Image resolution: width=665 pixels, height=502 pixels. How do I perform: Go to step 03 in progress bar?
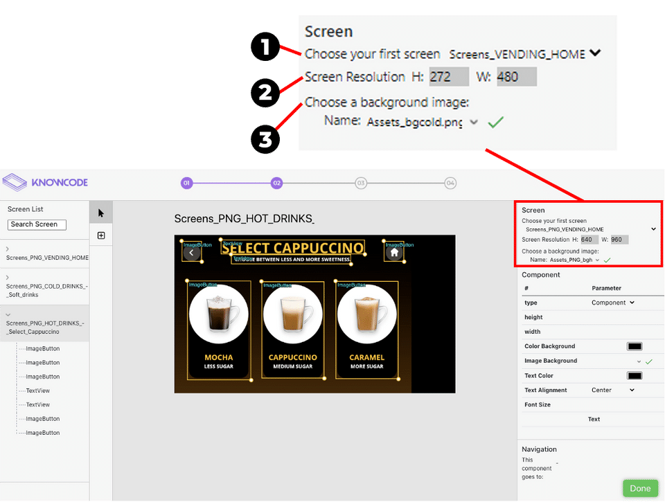(361, 183)
